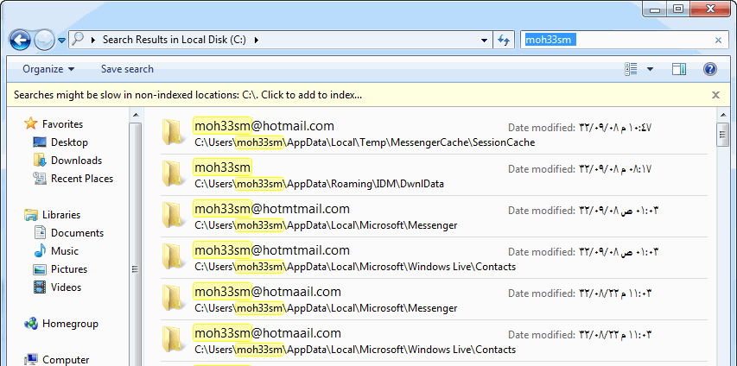
Task: Click the search magnifier icon in address bar
Action: point(78,40)
